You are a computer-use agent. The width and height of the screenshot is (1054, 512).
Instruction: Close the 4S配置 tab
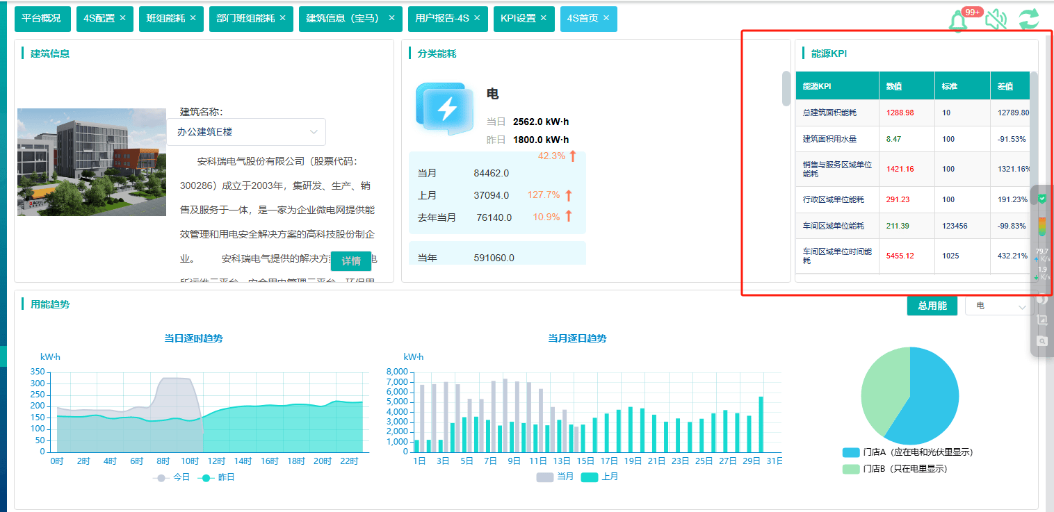123,18
